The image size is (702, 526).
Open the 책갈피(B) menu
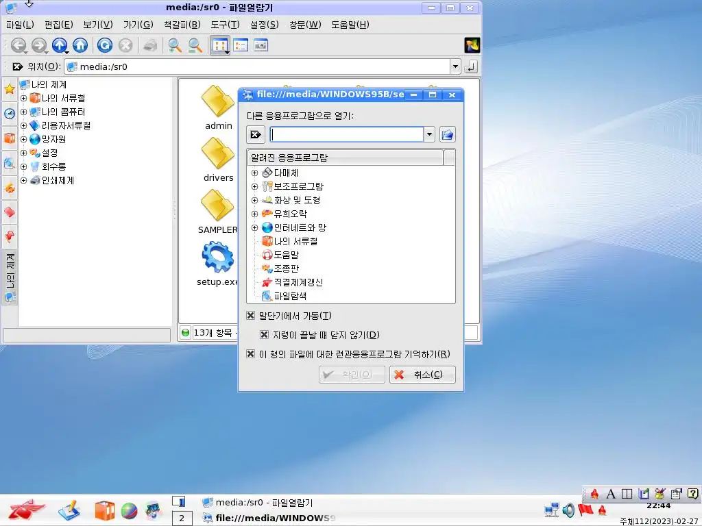pos(182,25)
